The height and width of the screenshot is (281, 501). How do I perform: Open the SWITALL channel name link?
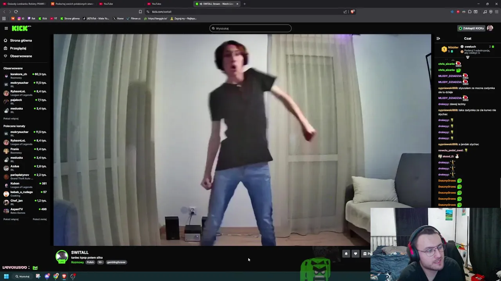[x=80, y=253]
